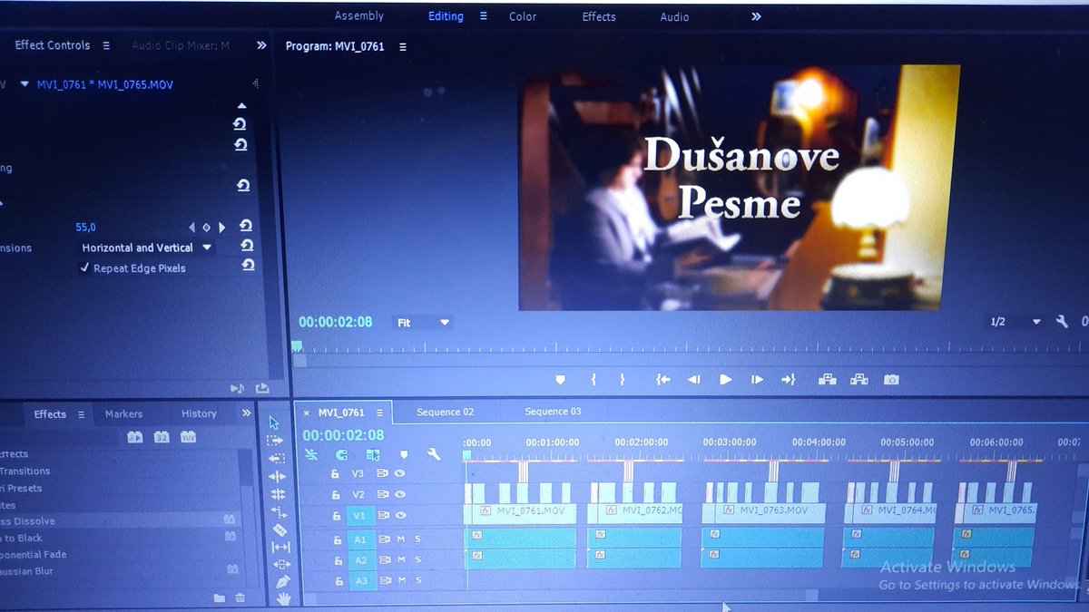Viewport: 1089px width, 612px height.
Task: Select the Ripple Edit tool
Action: (x=277, y=476)
